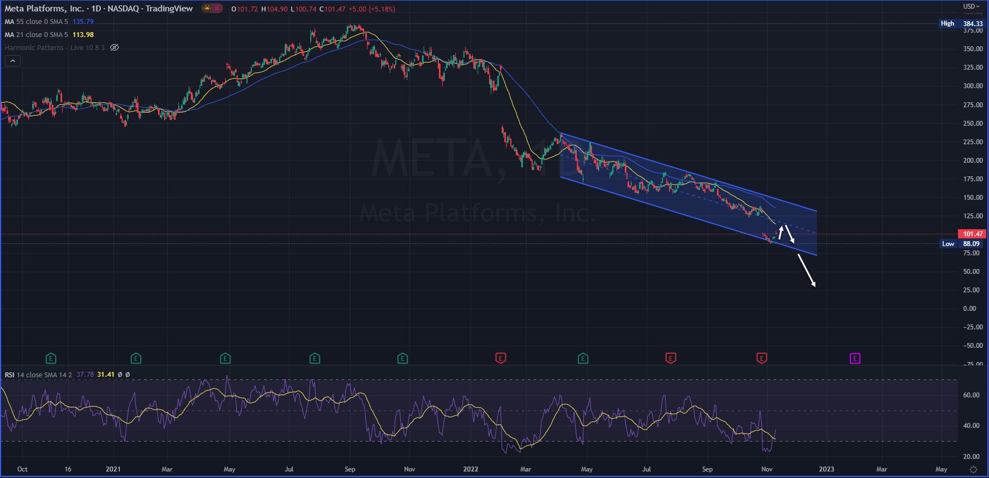Image resolution: width=989 pixels, height=478 pixels.
Task: Click the red earnings marker for late October 2022
Action: pyautogui.click(x=762, y=358)
